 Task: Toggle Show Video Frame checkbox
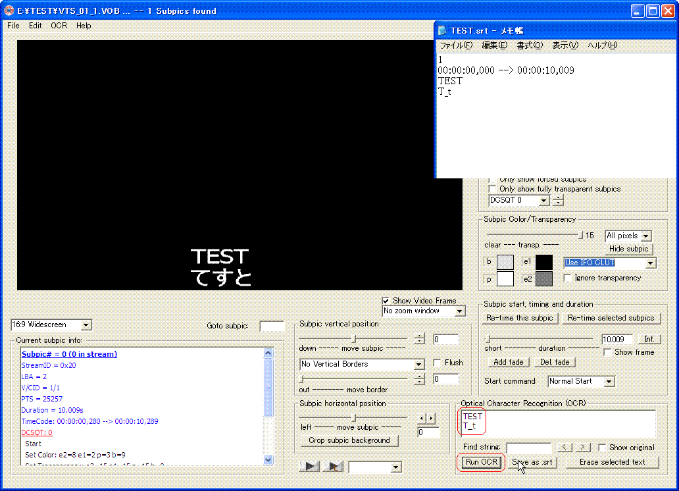(x=386, y=301)
